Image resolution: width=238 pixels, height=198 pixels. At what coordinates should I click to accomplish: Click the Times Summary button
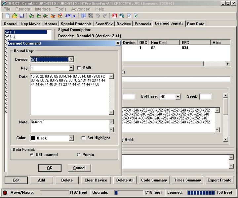[x=187, y=180]
